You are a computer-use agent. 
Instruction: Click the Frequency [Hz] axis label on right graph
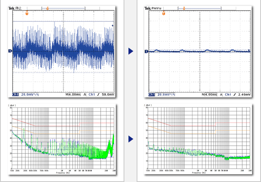tap(199, 173)
